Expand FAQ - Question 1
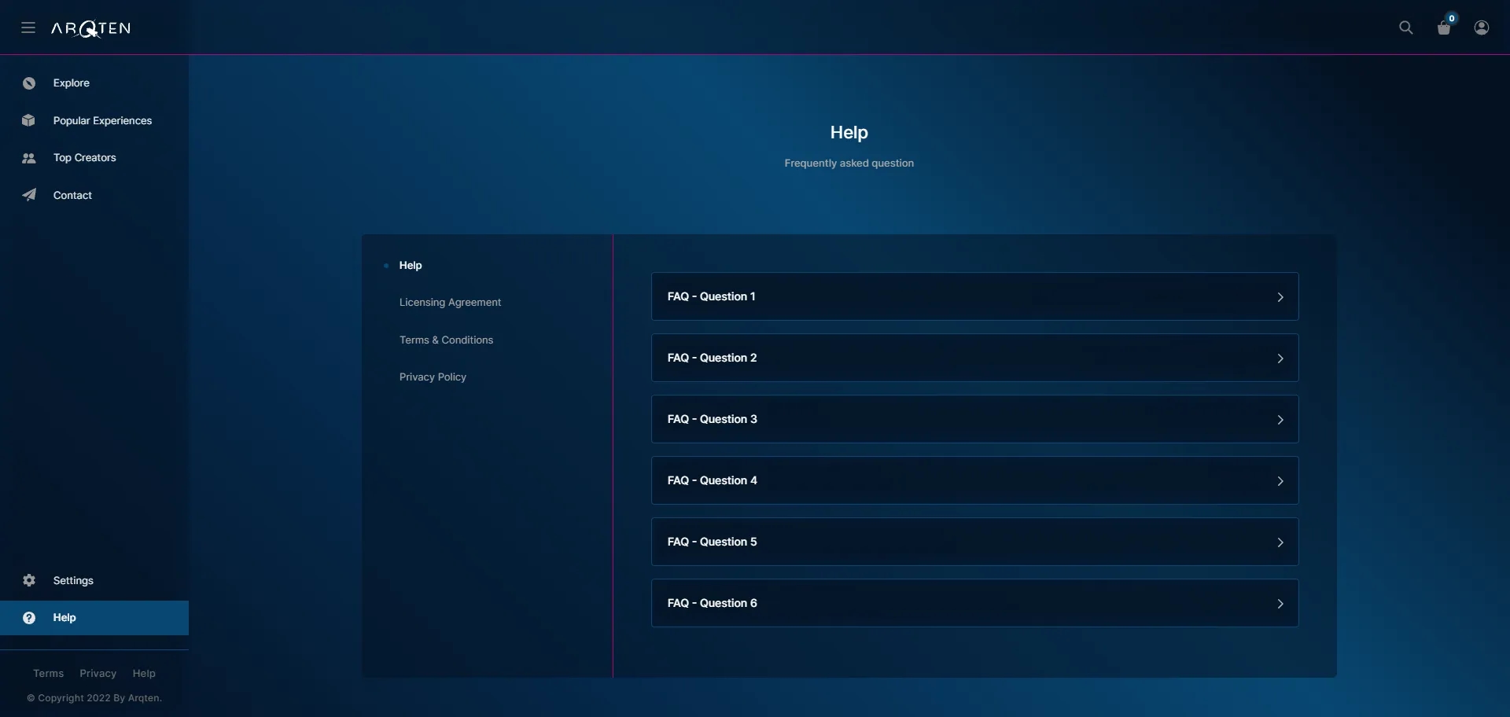 tap(974, 296)
